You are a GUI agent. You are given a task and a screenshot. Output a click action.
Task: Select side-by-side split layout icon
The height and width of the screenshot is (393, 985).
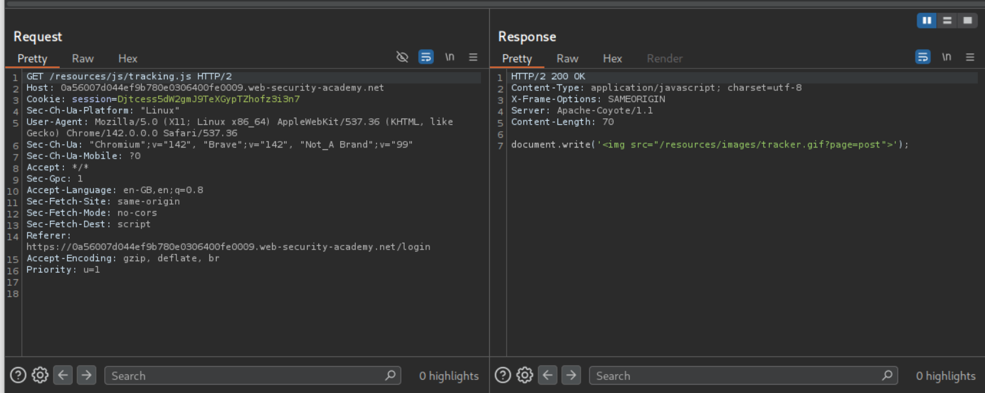click(926, 21)
